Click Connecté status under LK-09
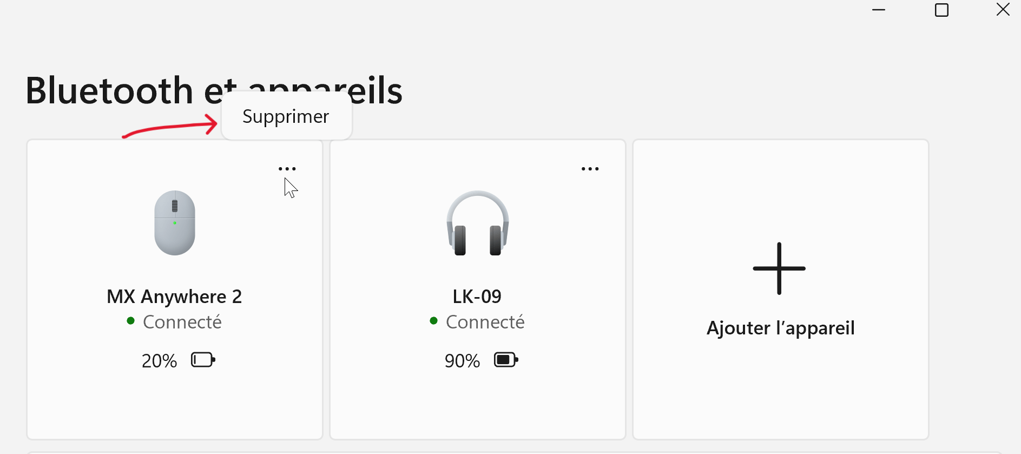Viewport: 1021px width, 454px height. 485,322
